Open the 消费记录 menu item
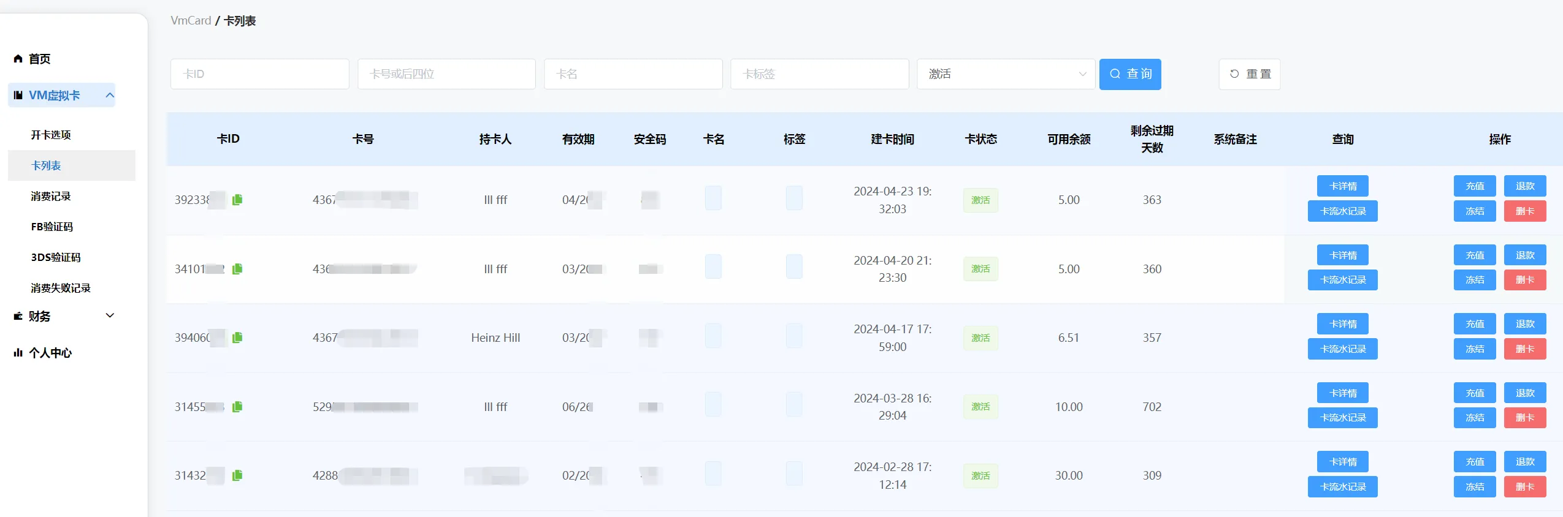This screenshot has height=517, width=1563. point(51,196)
